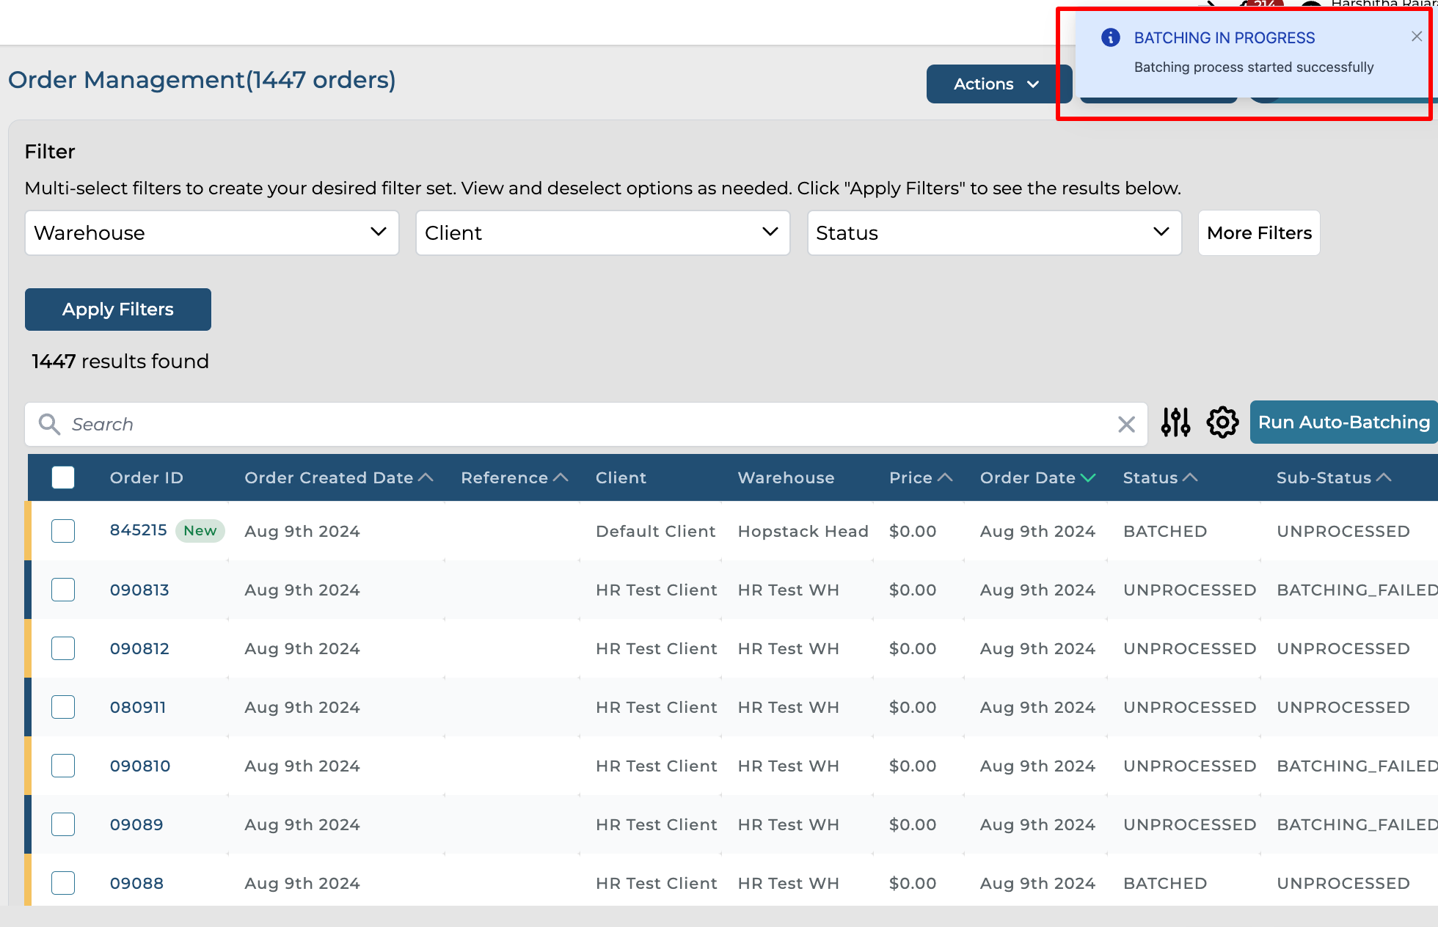Dismiss Batching In Progress notification
The image size is (1438, 927).
[x=1416, y=37]
